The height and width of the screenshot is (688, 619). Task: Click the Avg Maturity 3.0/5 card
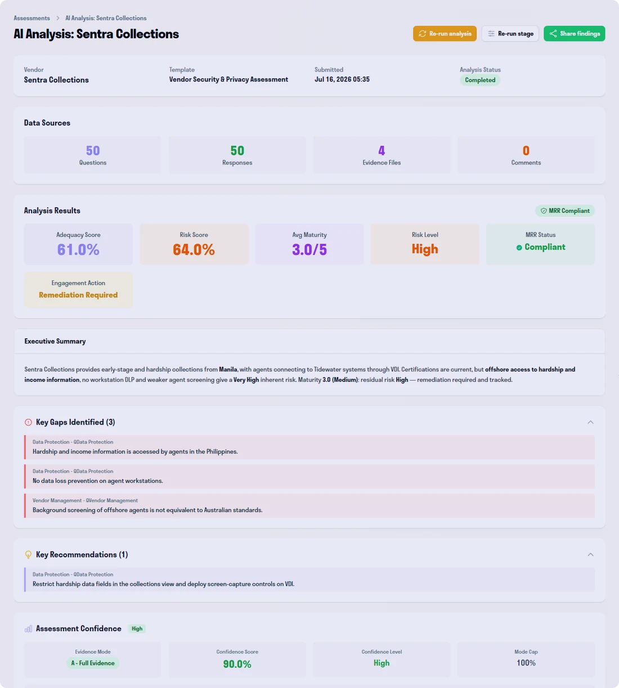309,244
